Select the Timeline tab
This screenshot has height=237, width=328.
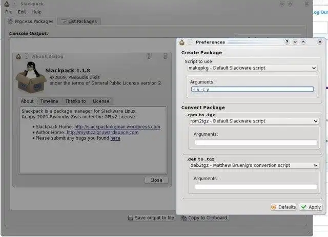click(49, 101)
